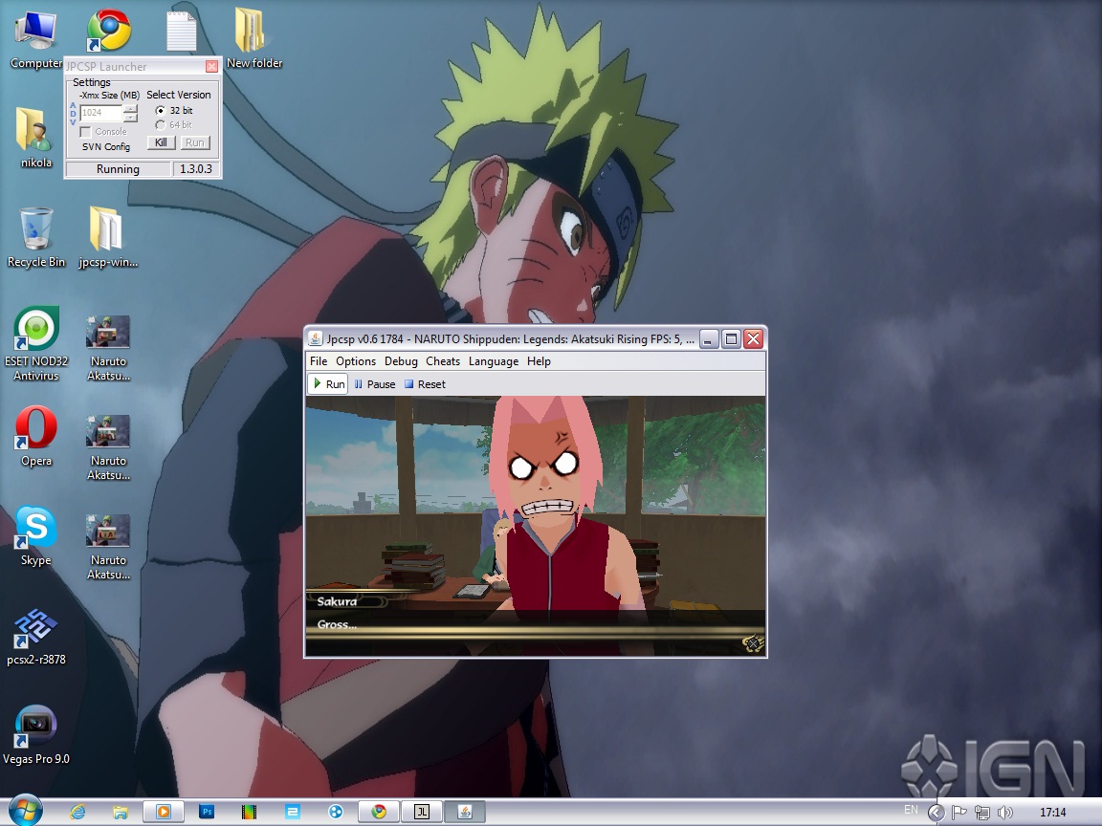
Task: Switch to the media player taskbar button
Action: coord(163,812)
